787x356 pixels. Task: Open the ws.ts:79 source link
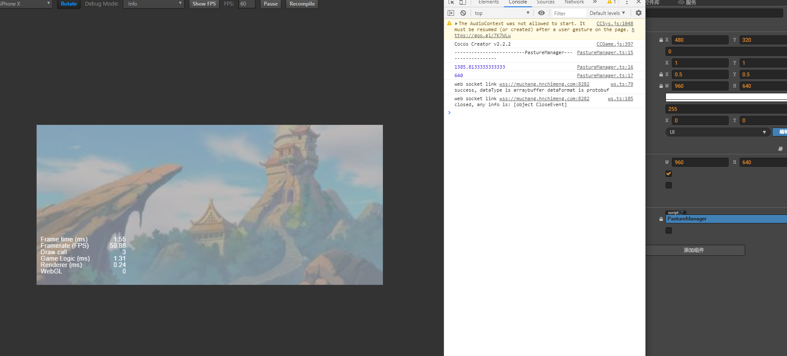tap(622, 84)
